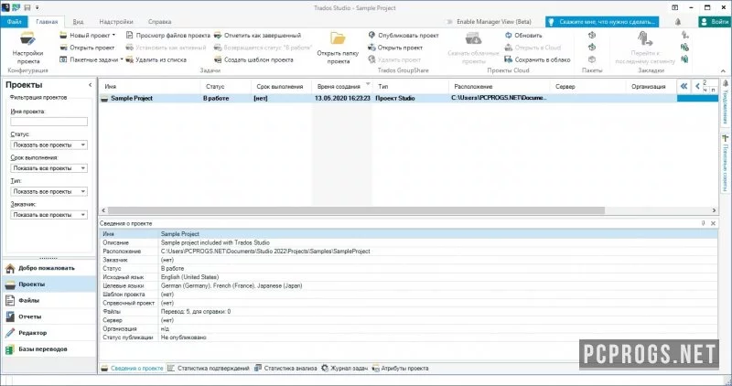Image resolution: width=732 pixels, height=386 pixels.
Task: Open the Тип filter dropdown
Action: (49, 191)
